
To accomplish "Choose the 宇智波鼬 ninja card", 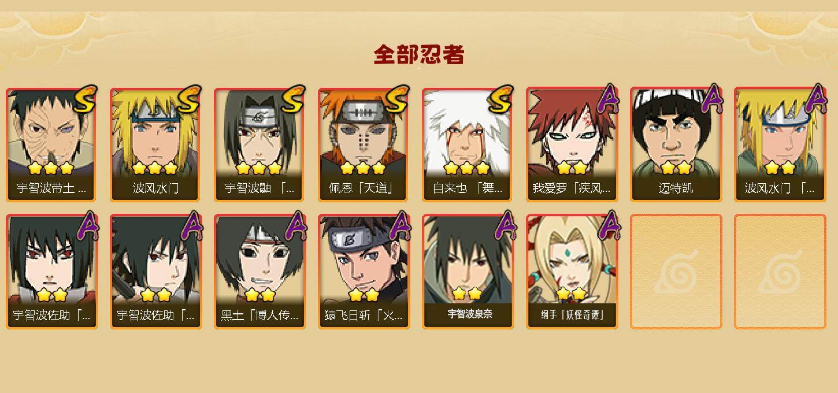I will (259, 144).
